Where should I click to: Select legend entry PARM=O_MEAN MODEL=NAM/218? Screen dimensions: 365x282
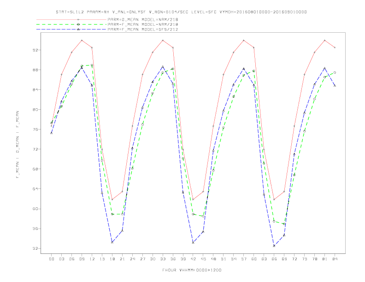coord(143,19)
